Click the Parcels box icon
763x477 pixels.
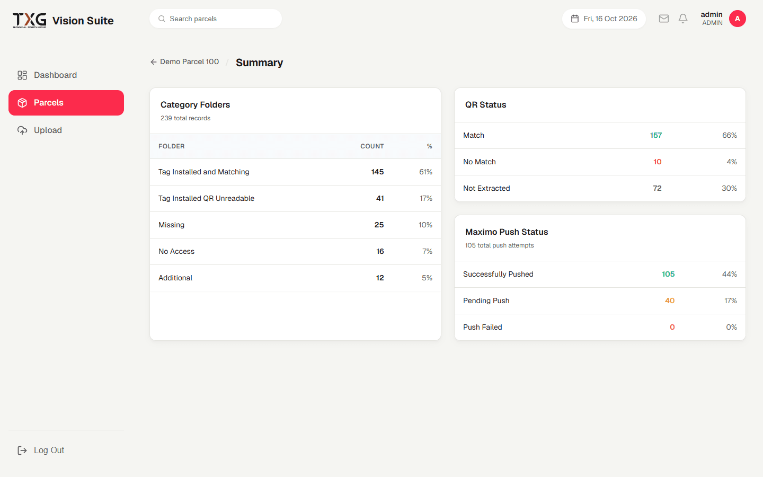tap(22, 103)
